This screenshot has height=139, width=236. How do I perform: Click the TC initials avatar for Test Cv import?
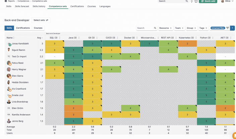point(9,56)
